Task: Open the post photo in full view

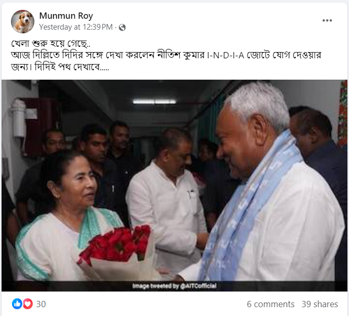Action: click(174, 185)
